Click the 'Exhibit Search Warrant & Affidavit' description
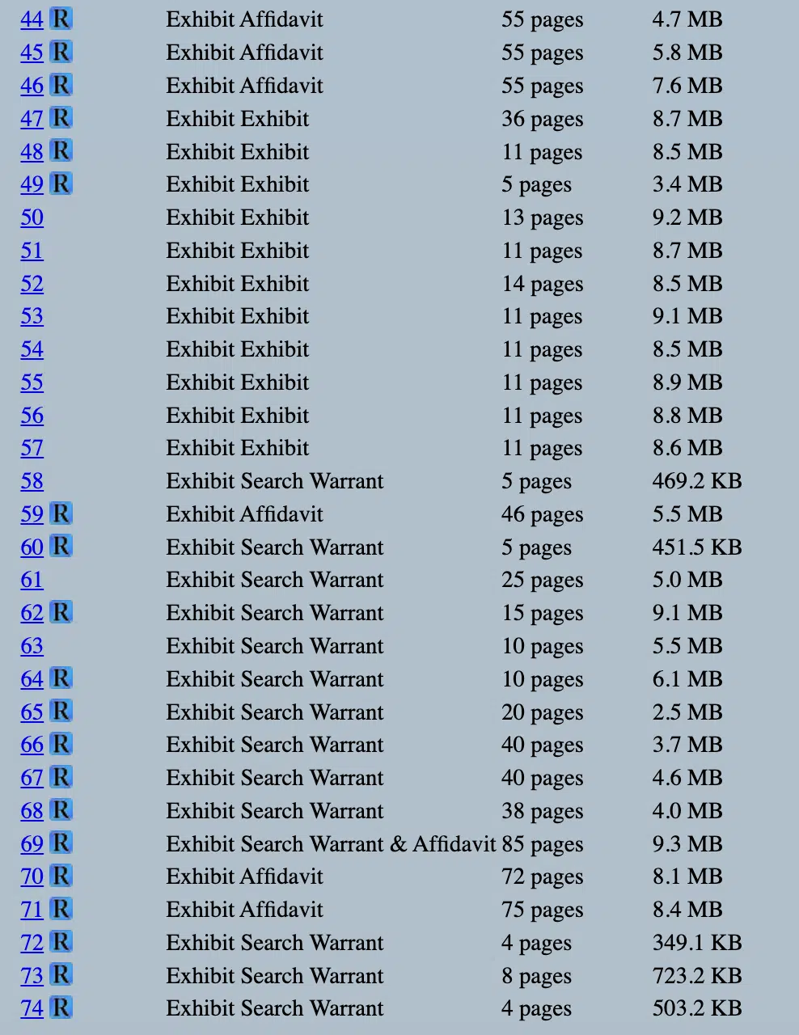The image size is (799, 1035). point(330,844)
